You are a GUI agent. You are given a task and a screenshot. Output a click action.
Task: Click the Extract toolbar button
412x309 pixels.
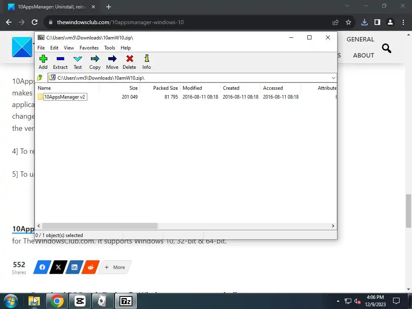click(x=60, y=62)
